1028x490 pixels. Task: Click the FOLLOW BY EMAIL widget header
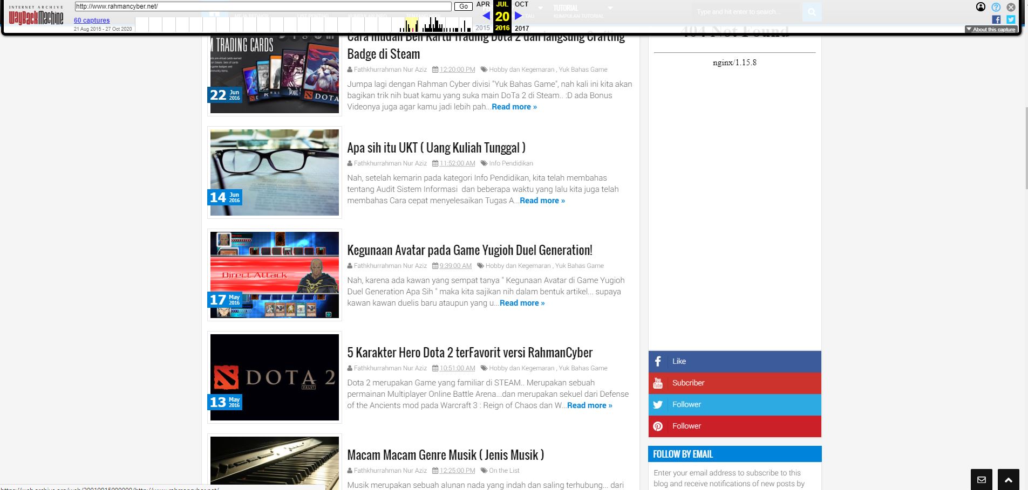click(x=734, y=454)
